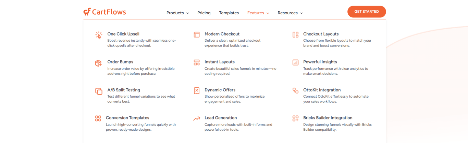Viewport: 468px width, 143px height.
Task: Click the "Deliver a clean, optimized checkout" text
Action: pos(233,43)
